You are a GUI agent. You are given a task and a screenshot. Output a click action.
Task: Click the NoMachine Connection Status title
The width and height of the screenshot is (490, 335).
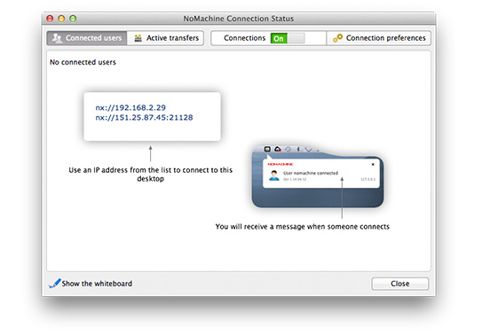pyautogui.click(x=239, y=19)
